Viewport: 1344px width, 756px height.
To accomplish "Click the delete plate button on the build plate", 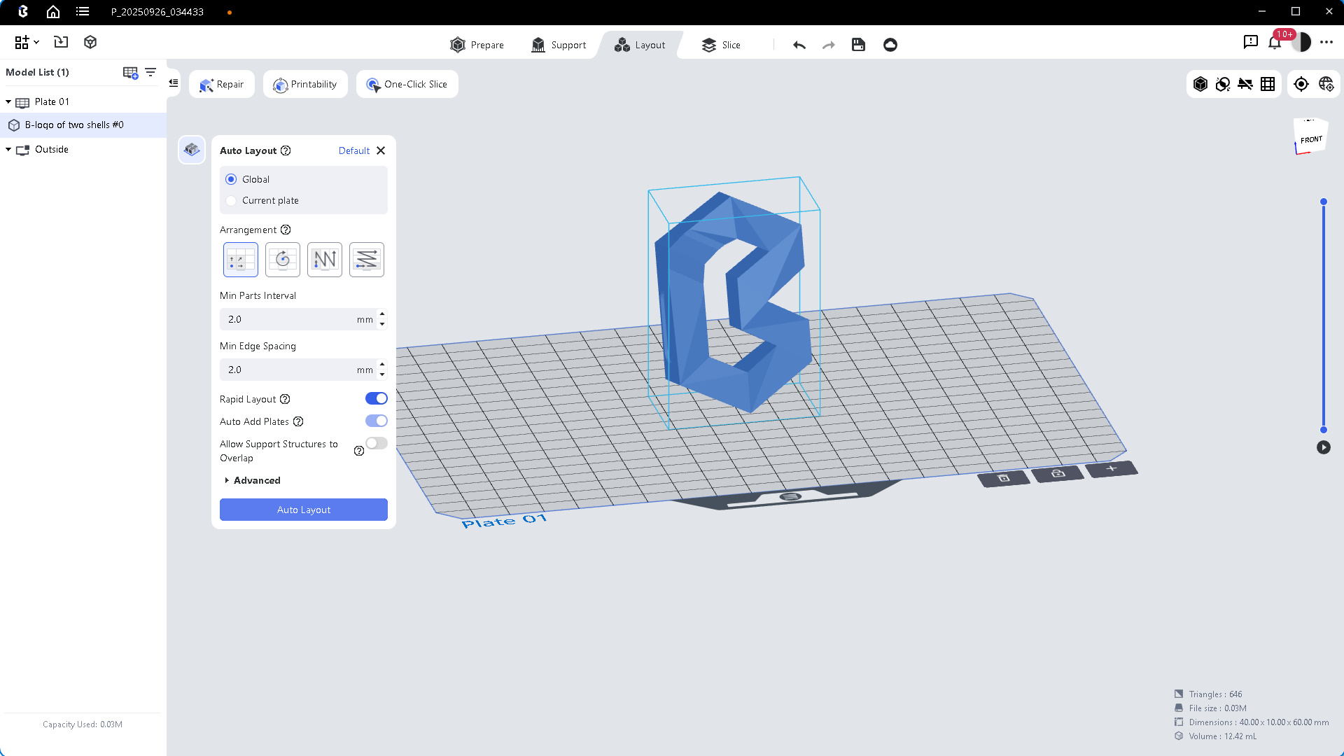I will pos(1004,478).
